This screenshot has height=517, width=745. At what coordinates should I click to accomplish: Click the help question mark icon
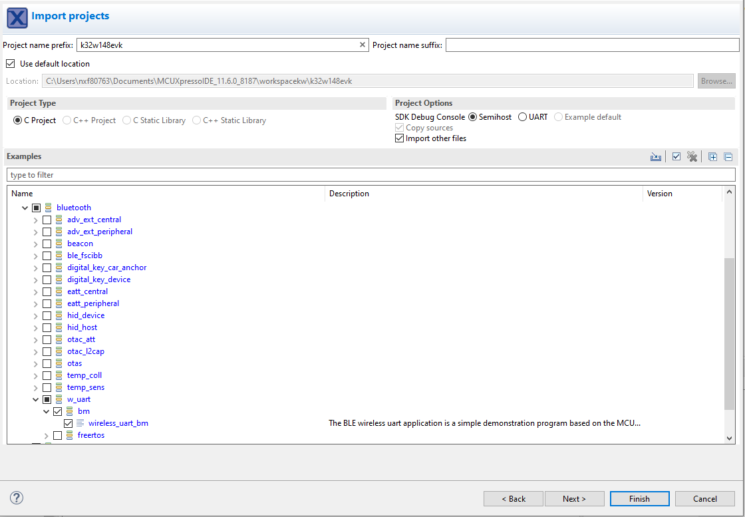pyautogui.click(x=17, y=498)
